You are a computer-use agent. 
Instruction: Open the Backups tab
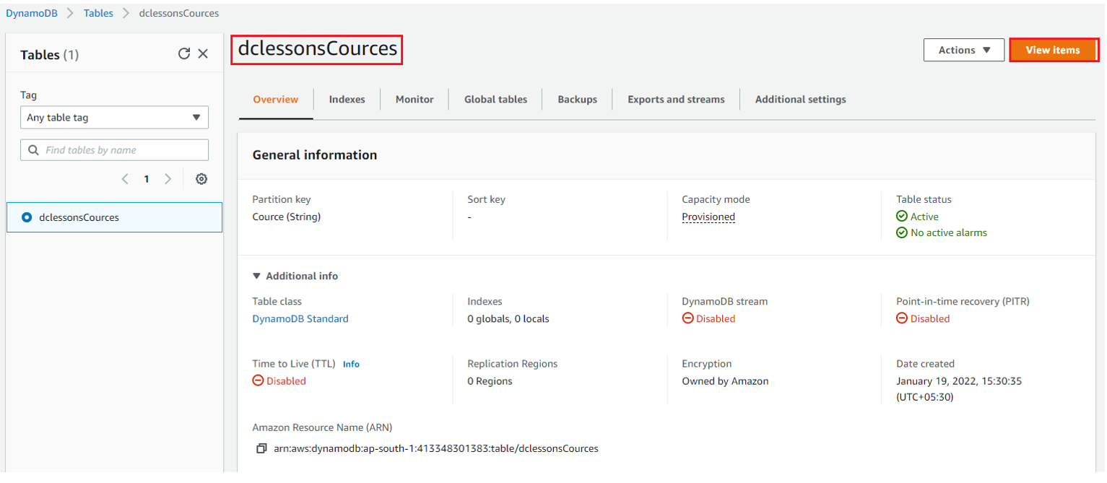[x=577, y=100]
